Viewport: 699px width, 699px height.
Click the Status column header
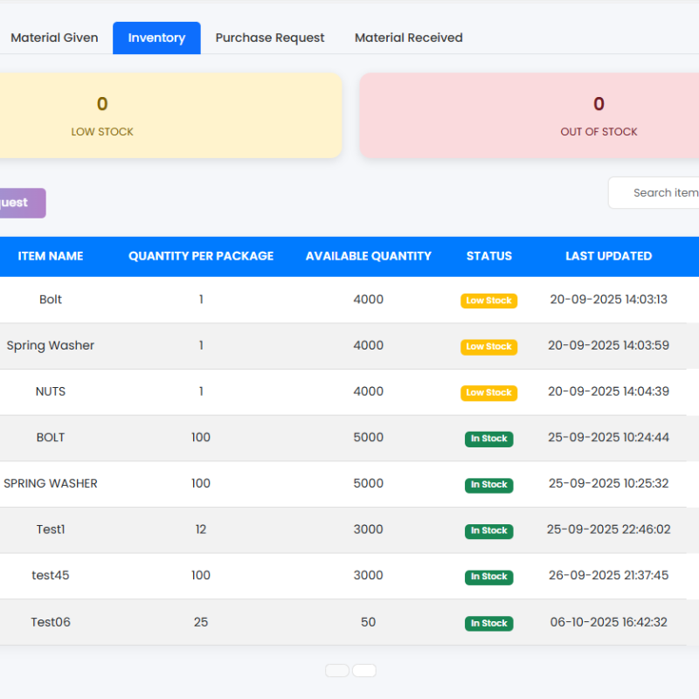click(x=488, y=256)
